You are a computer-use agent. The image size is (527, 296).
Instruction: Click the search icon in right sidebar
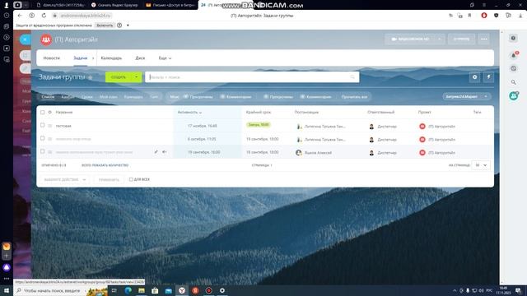[513, 82]
